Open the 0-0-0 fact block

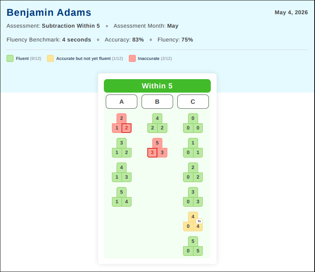193,123
